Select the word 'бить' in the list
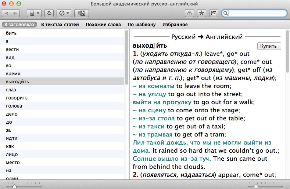The width and height of the screenshot is (290, 189). (62, 33)
